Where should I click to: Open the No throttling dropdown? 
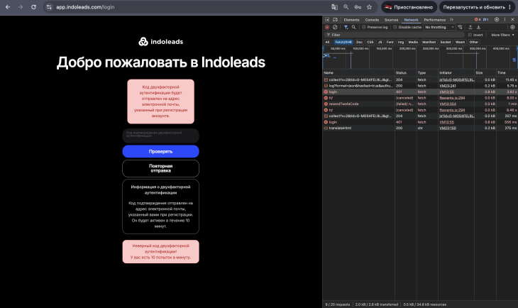click(439, 27)
